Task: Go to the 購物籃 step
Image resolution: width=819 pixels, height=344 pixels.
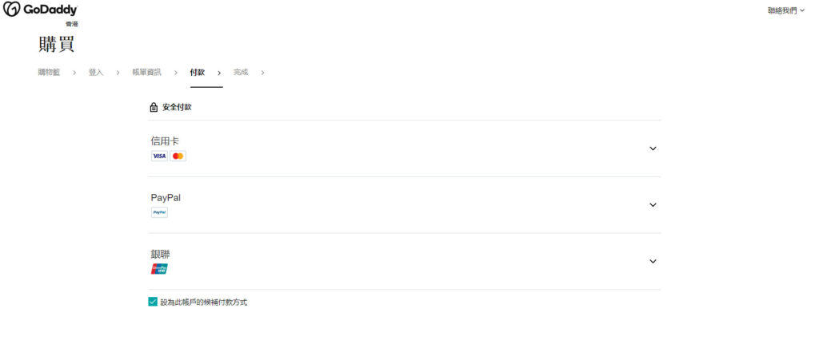Action: 49,73
